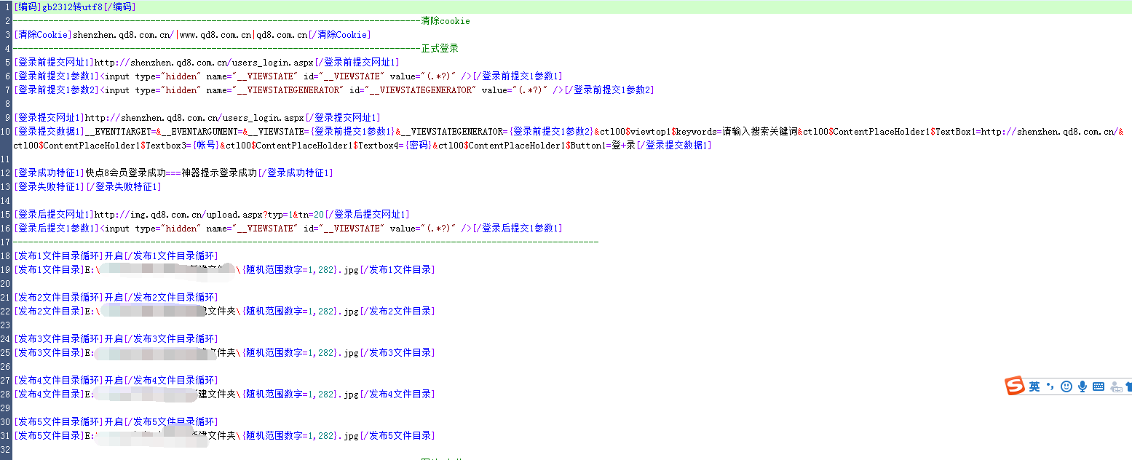Click line number 19 in the gutter
1132x460 pixels.
point(6,270)
